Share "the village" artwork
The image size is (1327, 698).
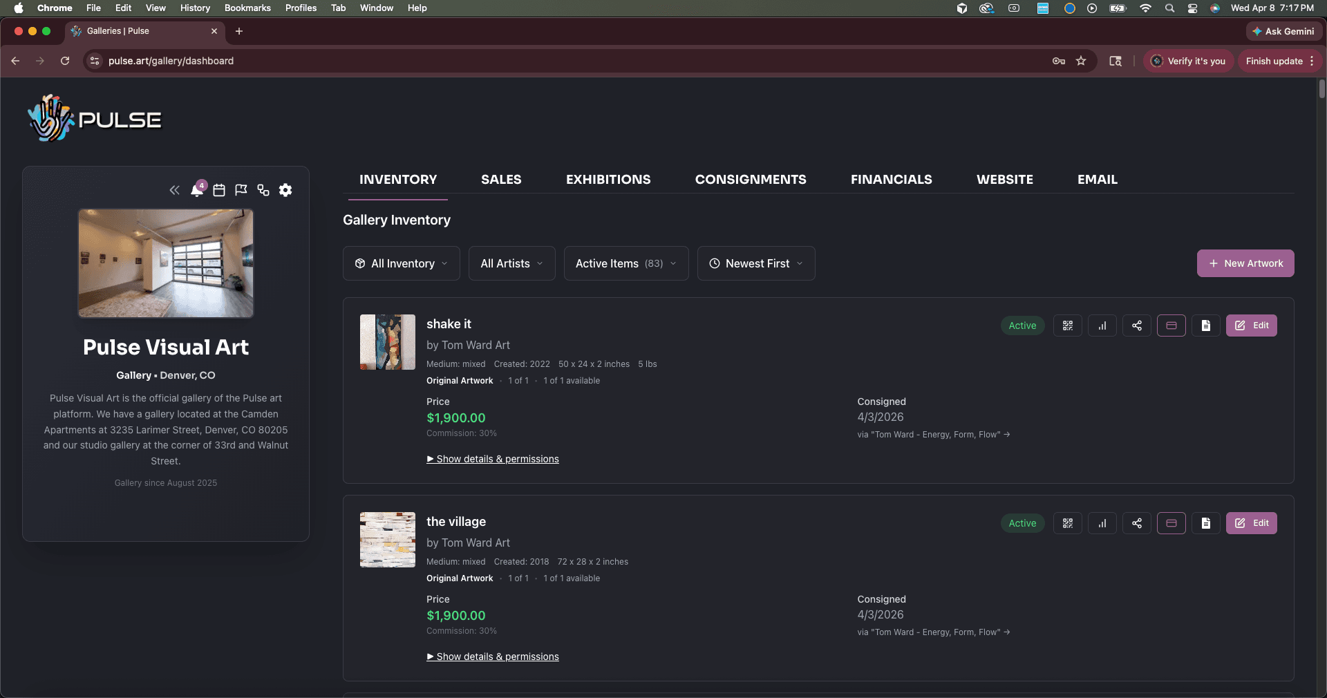pyautogui.click(x=1137, y=523)
